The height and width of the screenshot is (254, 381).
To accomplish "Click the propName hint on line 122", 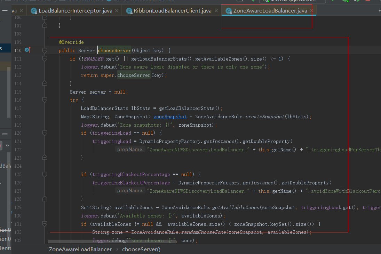I will pos(130,150).
